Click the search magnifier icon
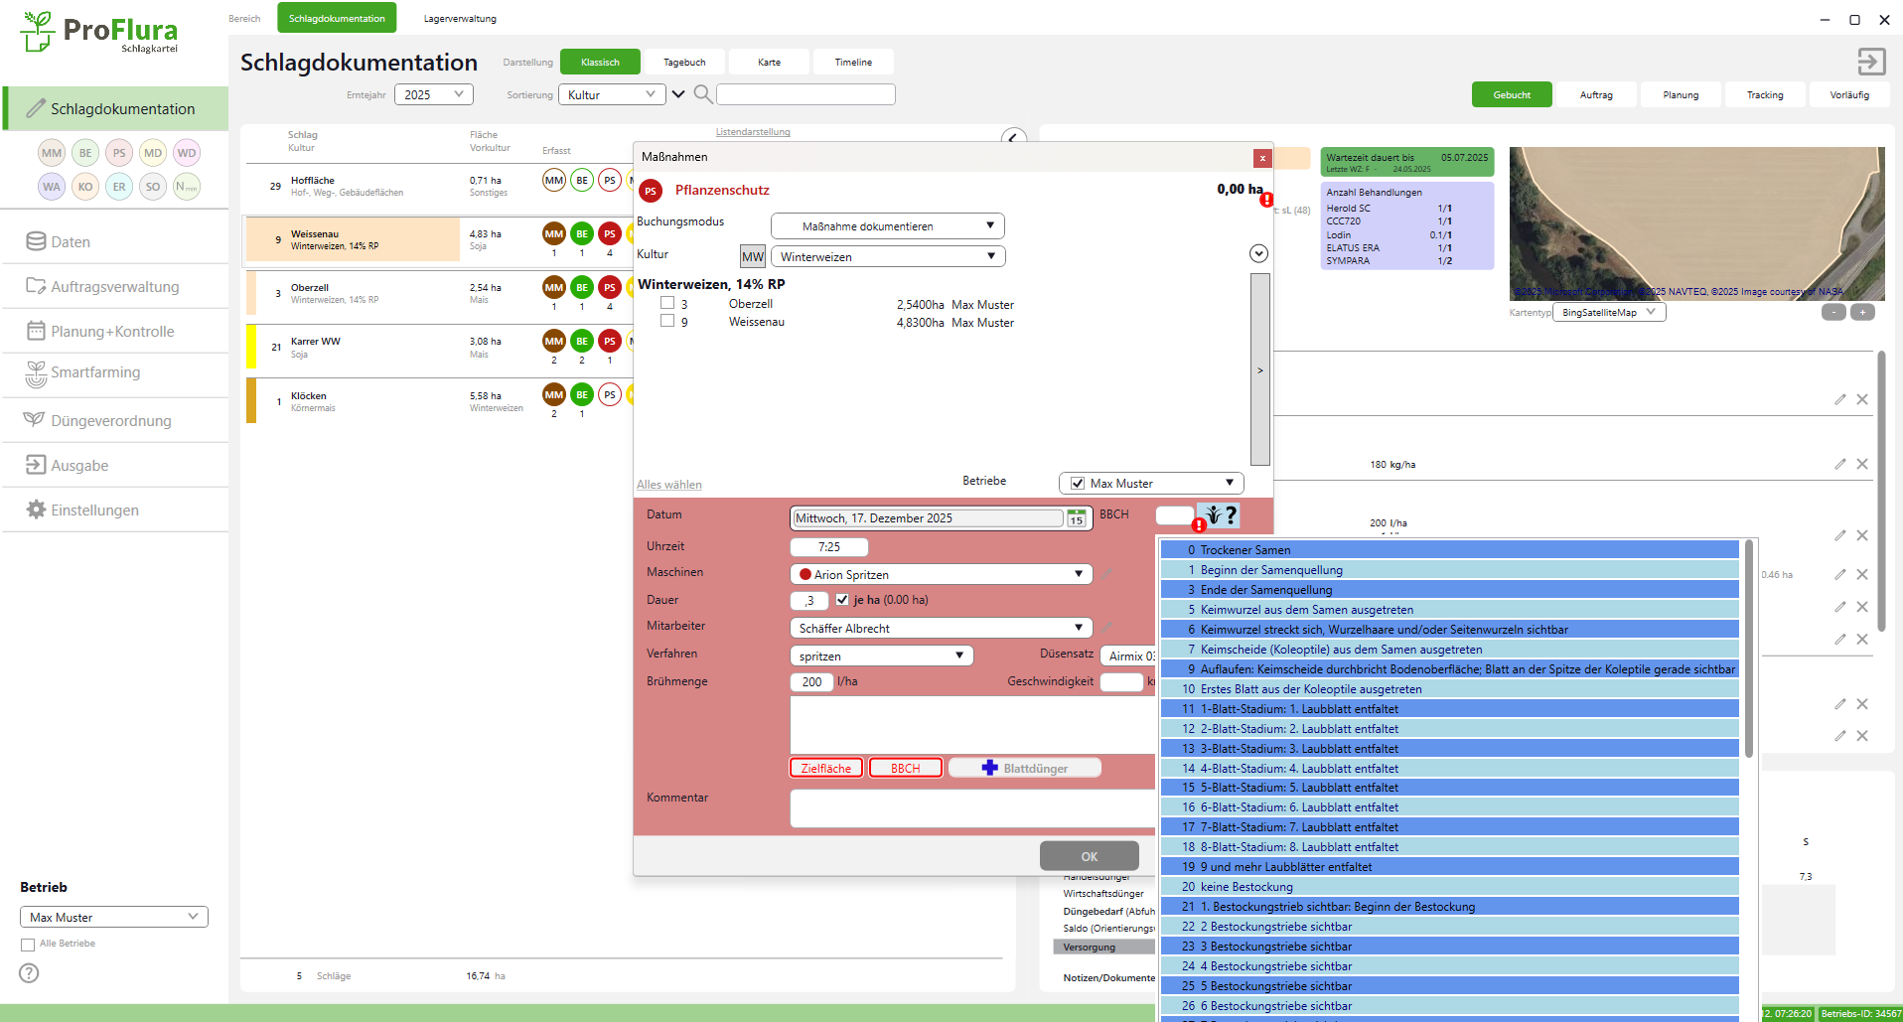Screen dimensions: 1903x1022 click(702, 94)
